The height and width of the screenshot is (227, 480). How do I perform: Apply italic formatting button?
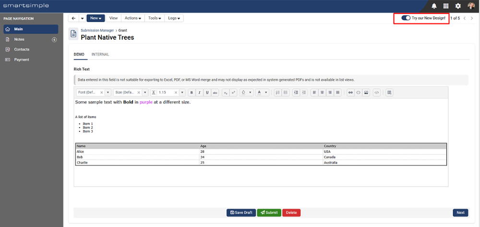click(x=200, y=93)
